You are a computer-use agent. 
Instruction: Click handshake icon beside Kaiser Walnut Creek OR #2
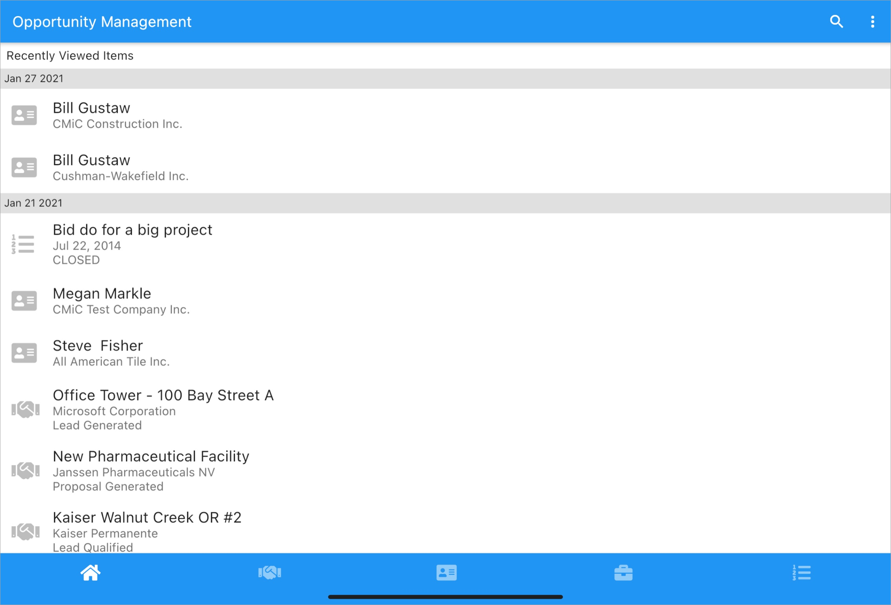pos(25,532)
